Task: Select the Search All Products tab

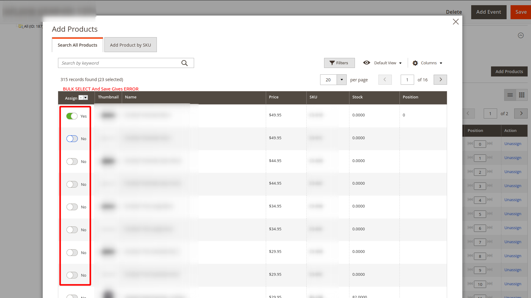Action: tap(77, 45)
